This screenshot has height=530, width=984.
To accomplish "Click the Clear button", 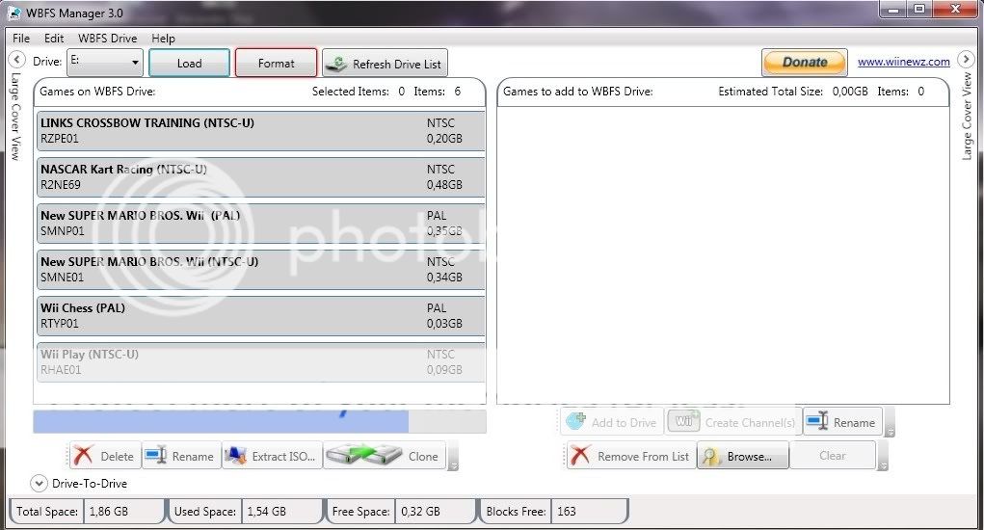I will coord(833,456).
